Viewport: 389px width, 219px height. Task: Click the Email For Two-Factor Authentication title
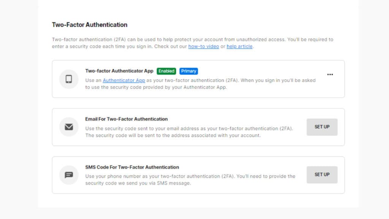click(126, 119)
